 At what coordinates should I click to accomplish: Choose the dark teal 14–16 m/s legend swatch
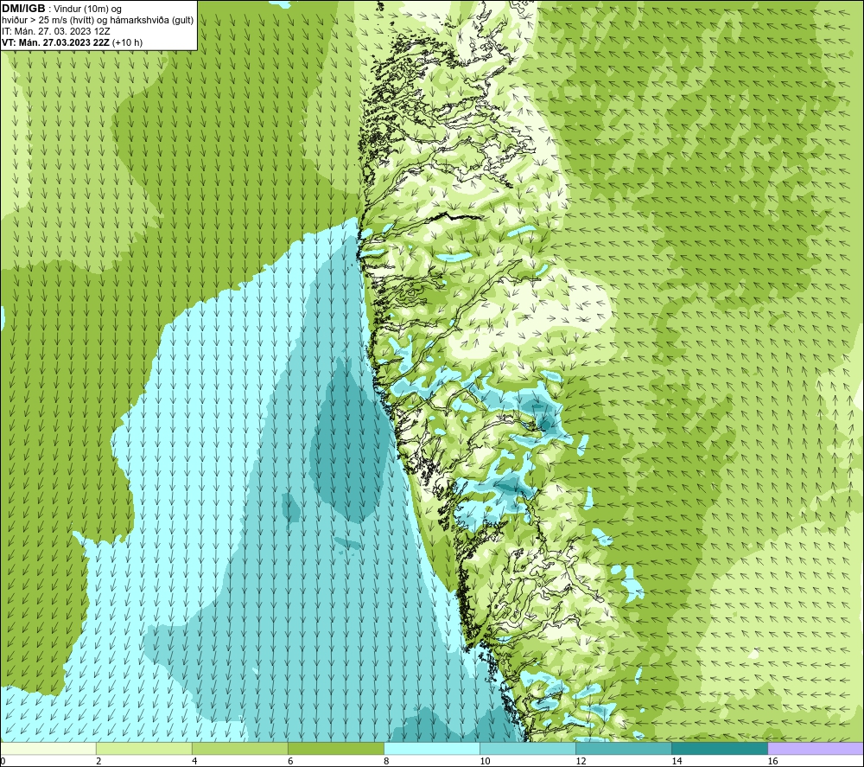[720, 748]
